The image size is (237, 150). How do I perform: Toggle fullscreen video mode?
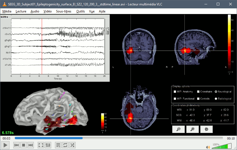point(41,145)
